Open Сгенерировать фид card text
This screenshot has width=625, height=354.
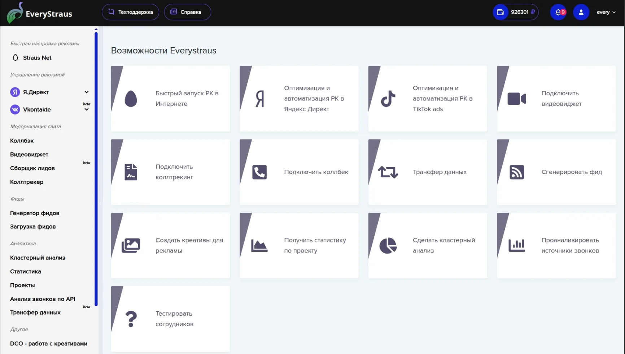point(572,172)
